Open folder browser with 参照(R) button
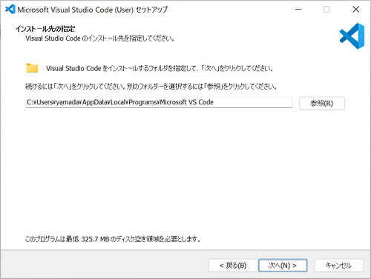Image resolution: width=371 pixels, height=279 pixels. [x=322, y=103]
